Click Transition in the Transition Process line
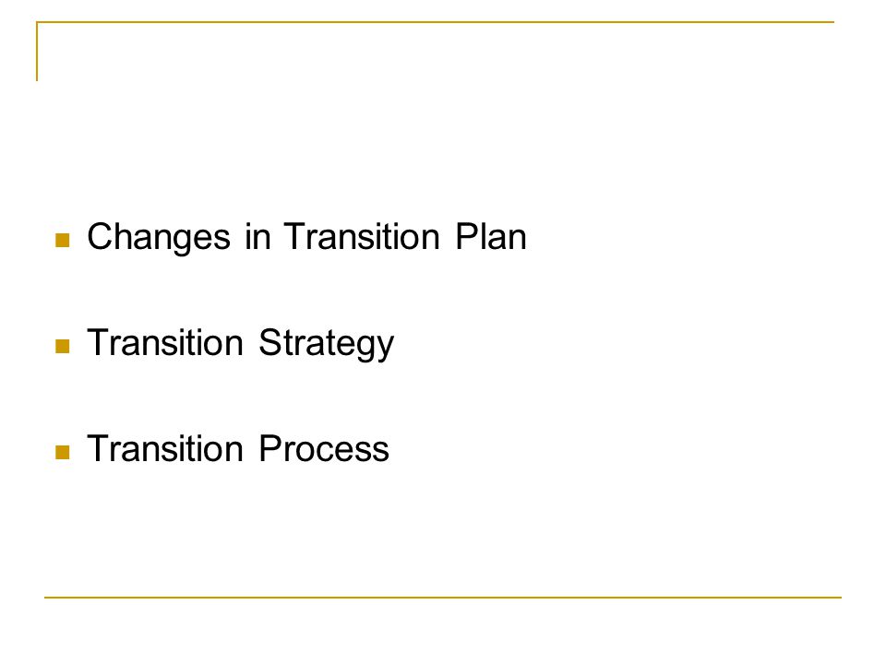Viewport: 886px width, 664px height. click(x=165, y=448)
